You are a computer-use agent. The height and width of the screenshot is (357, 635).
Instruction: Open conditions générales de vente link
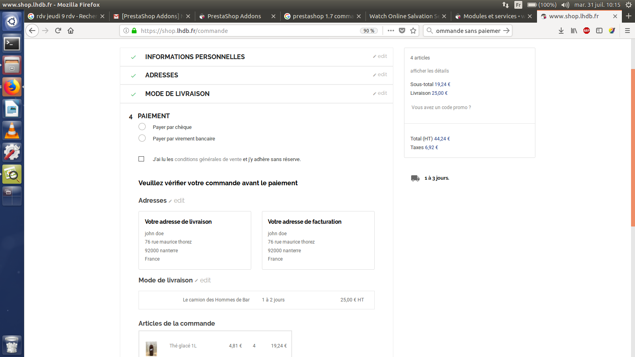[208, 159]
